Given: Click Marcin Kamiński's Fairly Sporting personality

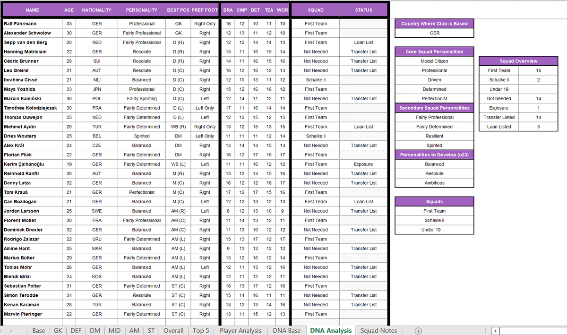Looking at the screenshot, I should pos(142,99).
